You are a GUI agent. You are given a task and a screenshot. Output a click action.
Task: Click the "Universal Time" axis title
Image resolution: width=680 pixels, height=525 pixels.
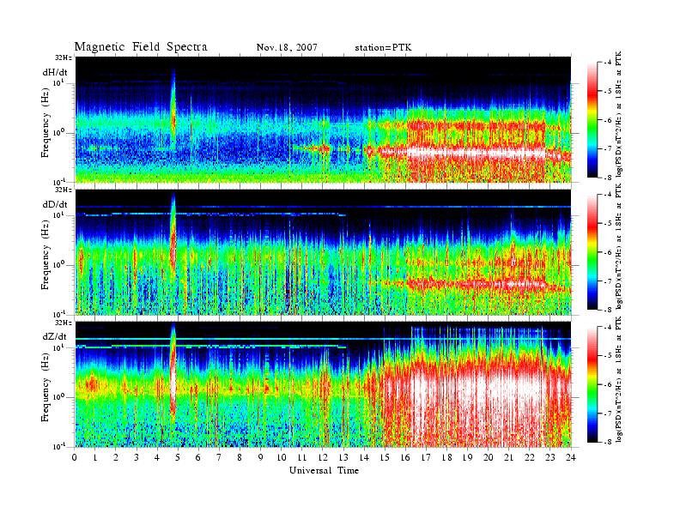tap(324, 470)
